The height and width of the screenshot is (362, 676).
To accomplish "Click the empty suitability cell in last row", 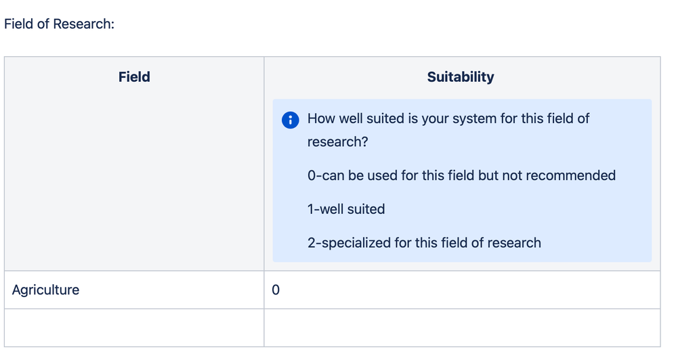I will (x=462, y=327).
